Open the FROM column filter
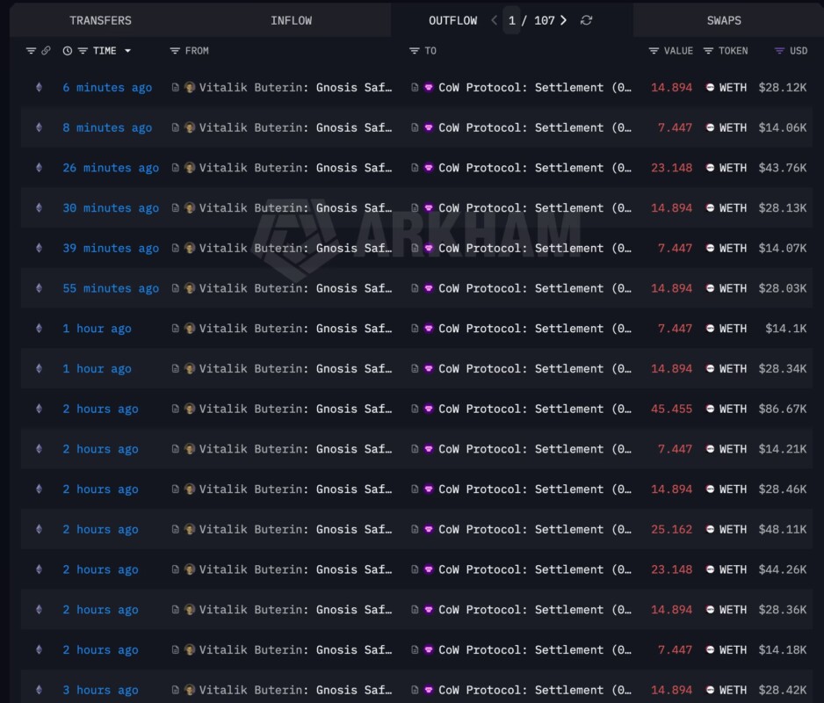824x703 pixels. click(x=175, y=51)
